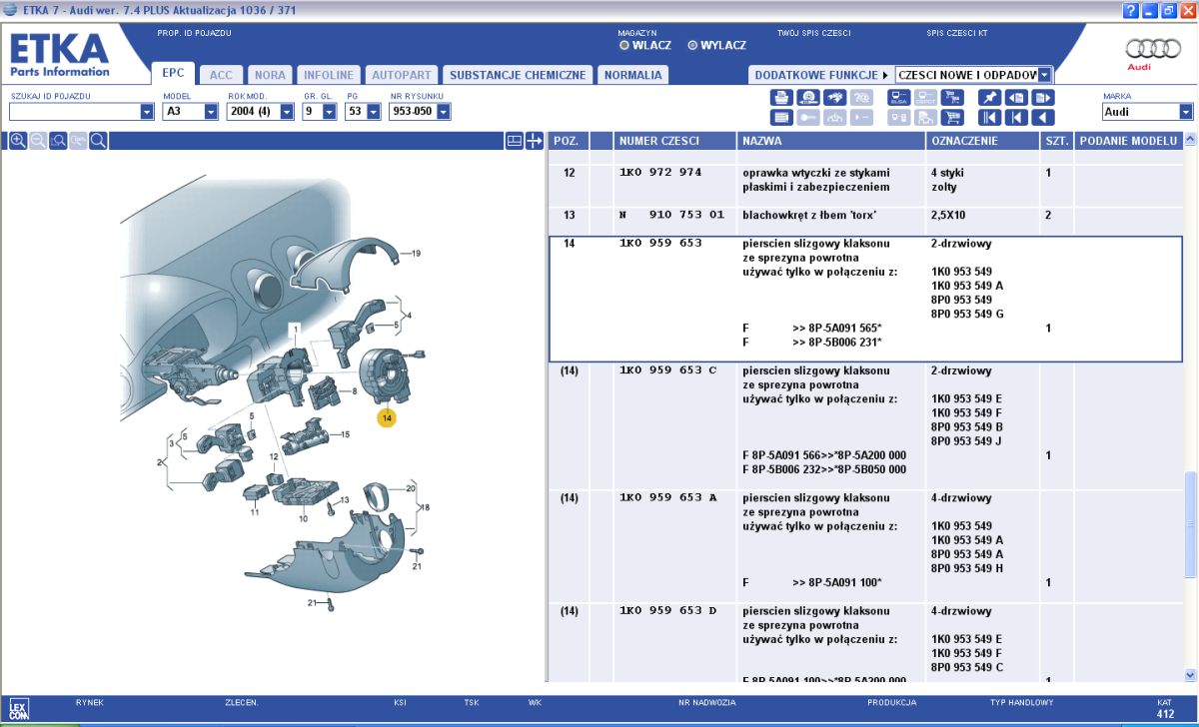Click the plain left arrow icon
This screenshot has width=1199, height=727.
point(1043,117)
